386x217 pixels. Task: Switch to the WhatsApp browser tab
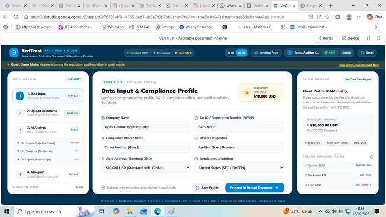point(231,6)
